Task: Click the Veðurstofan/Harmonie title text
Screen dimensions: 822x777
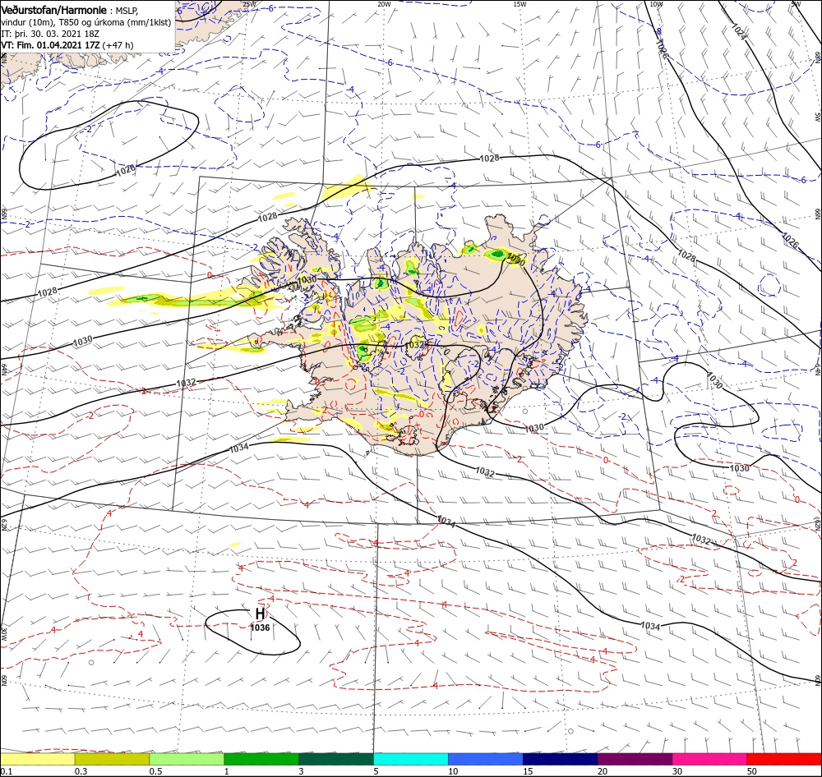Action: point(54,10)
